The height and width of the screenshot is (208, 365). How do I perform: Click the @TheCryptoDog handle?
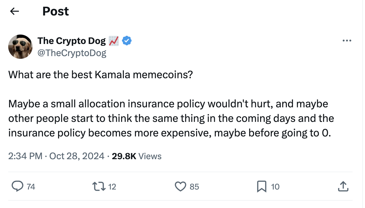pos(72,53)
